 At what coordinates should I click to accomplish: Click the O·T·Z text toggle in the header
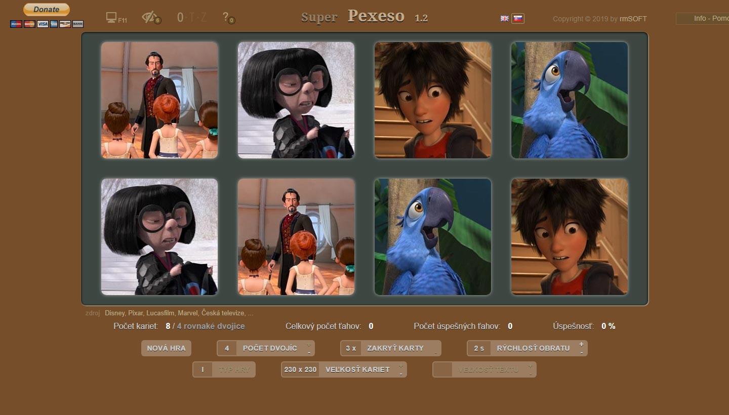click(x=192, y=17)
